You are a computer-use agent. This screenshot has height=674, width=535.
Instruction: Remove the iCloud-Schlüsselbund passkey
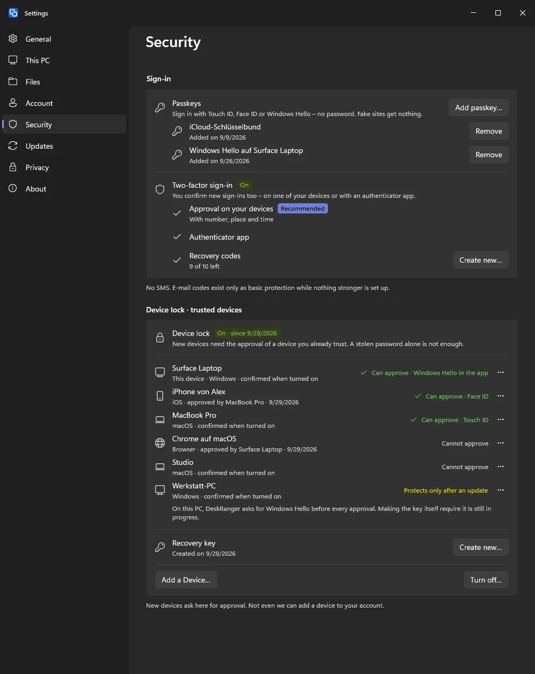pyautogui.click(x=488, y=131)
